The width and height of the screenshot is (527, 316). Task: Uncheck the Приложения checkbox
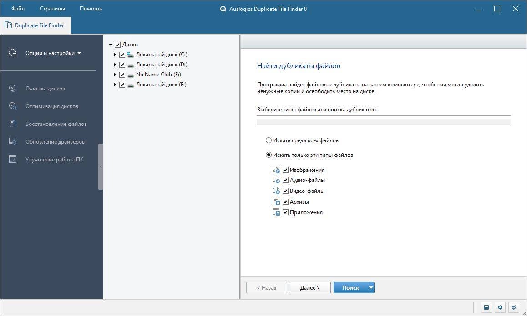(286, 212)
